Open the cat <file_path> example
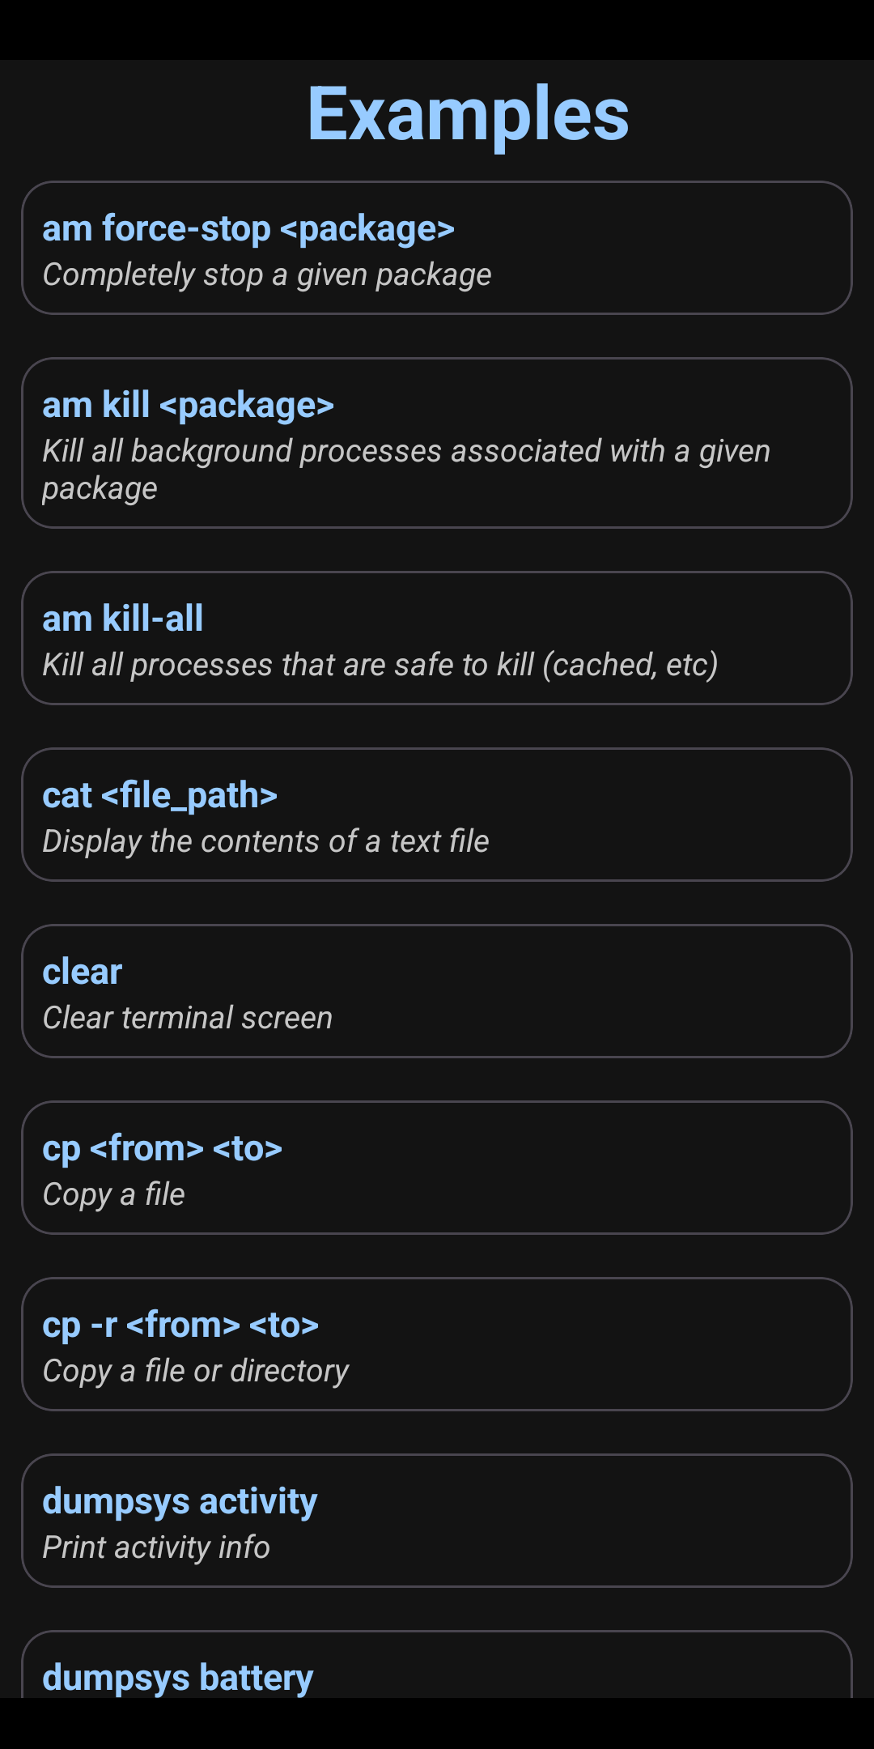The image size is (874, 1749). click(160, 796)
